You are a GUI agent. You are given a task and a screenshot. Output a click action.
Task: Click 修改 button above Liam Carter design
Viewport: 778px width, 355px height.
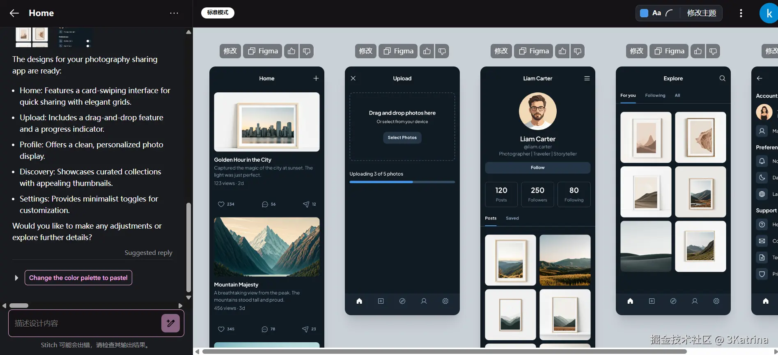point(501,51)
